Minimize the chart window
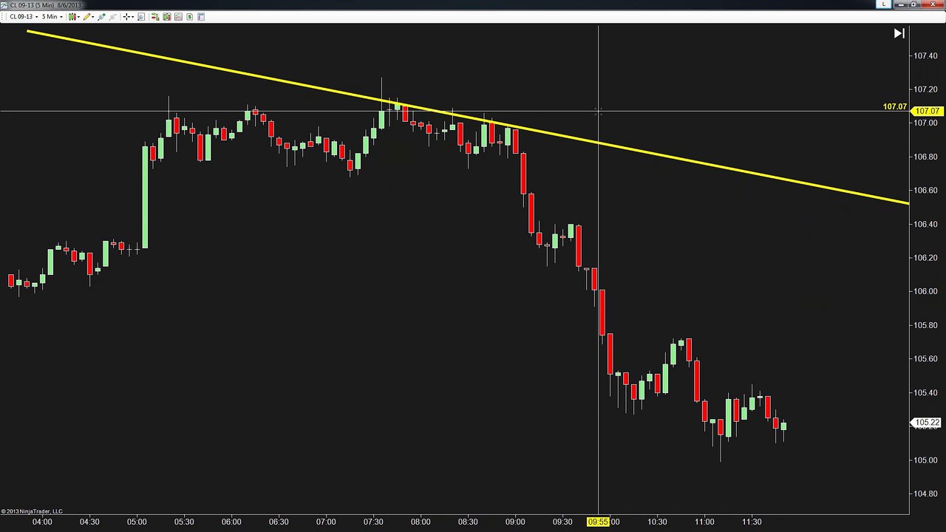 901,4
